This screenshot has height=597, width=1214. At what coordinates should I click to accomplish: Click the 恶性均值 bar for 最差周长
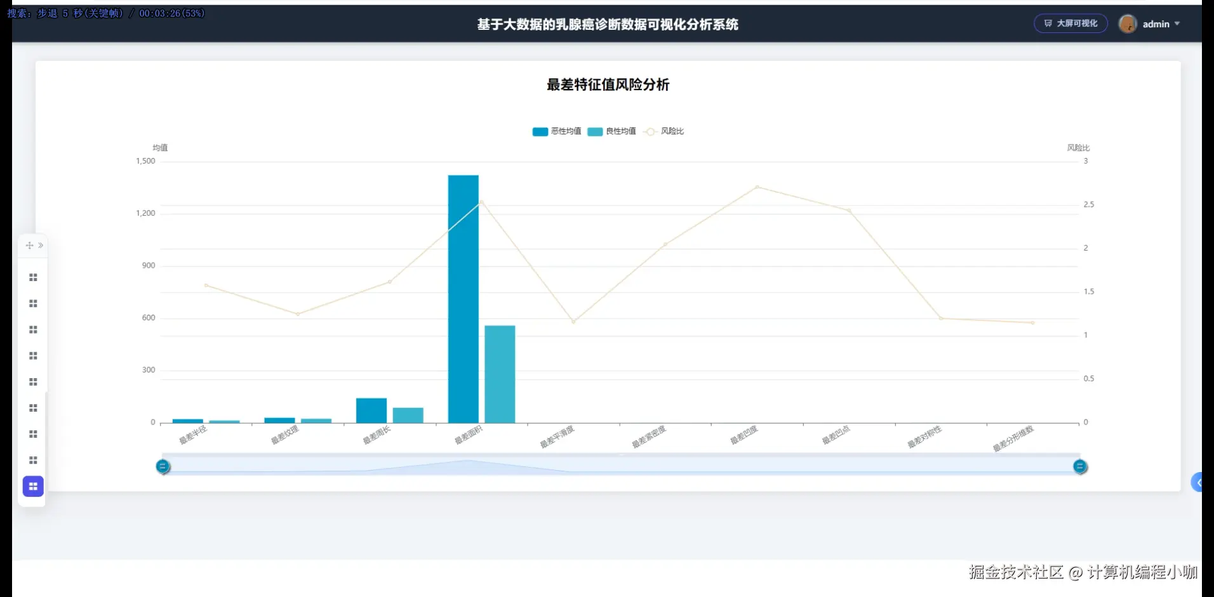pos(371,410)
